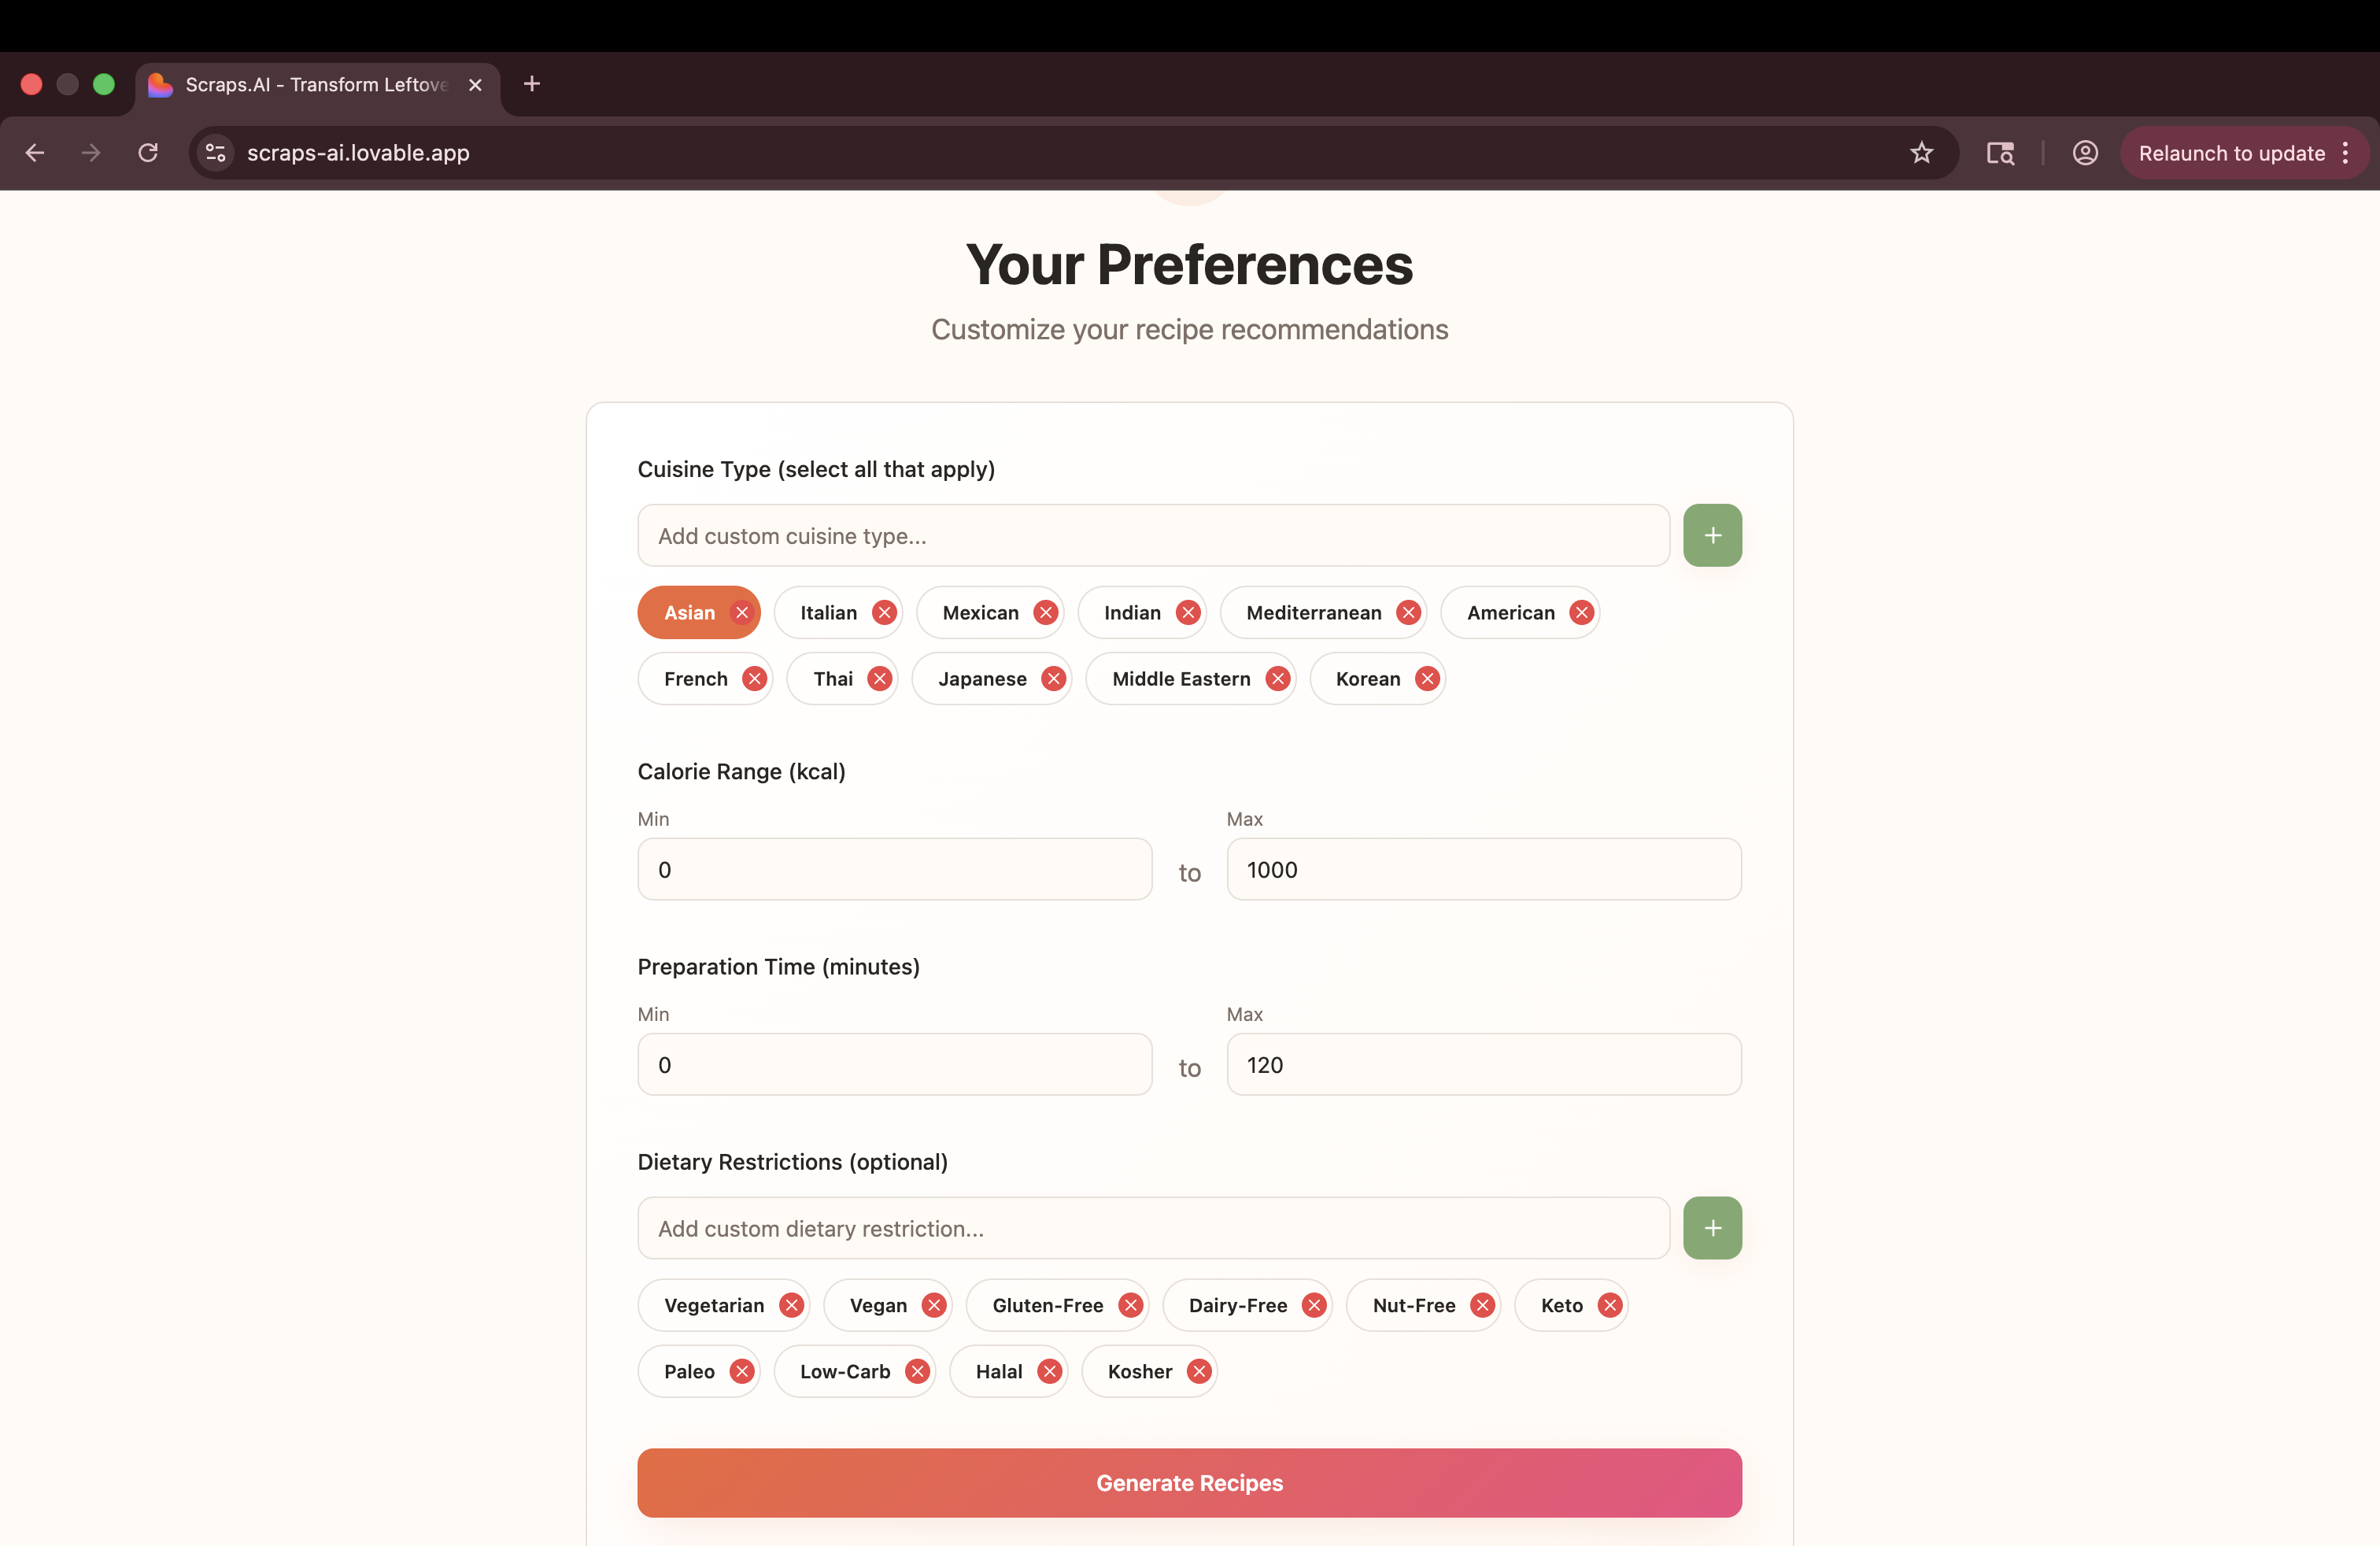View site information next to the URL

(x=215, y=153)
